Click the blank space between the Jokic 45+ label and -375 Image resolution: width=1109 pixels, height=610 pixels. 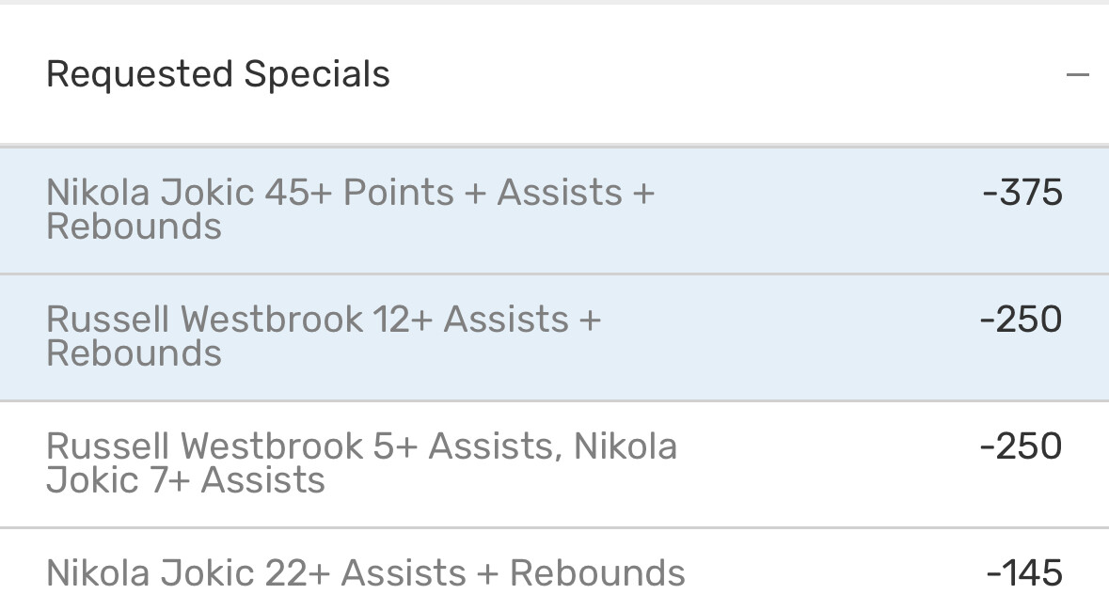(818, 210)
